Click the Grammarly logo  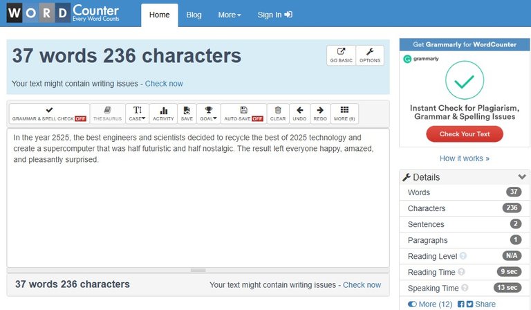click(x=421, y=59)
